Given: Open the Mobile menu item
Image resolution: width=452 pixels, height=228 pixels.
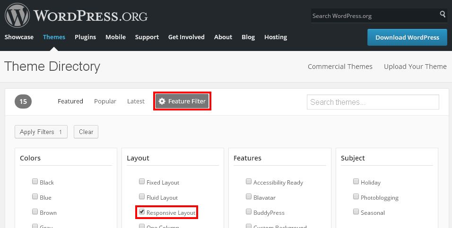Looking at the screenshot, I should (x=115, y=37).
